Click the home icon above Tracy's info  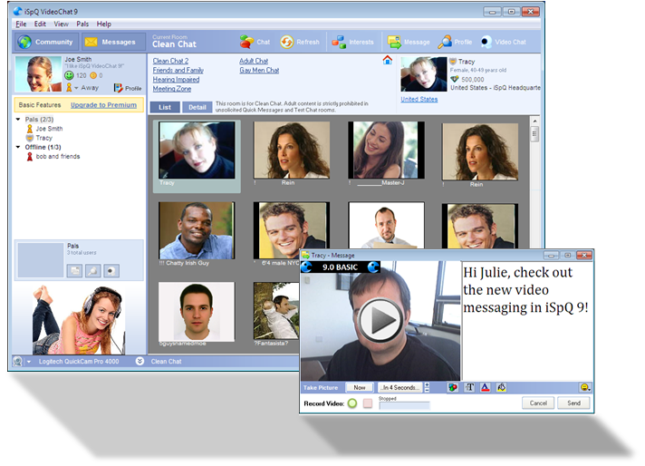(388, 60)
